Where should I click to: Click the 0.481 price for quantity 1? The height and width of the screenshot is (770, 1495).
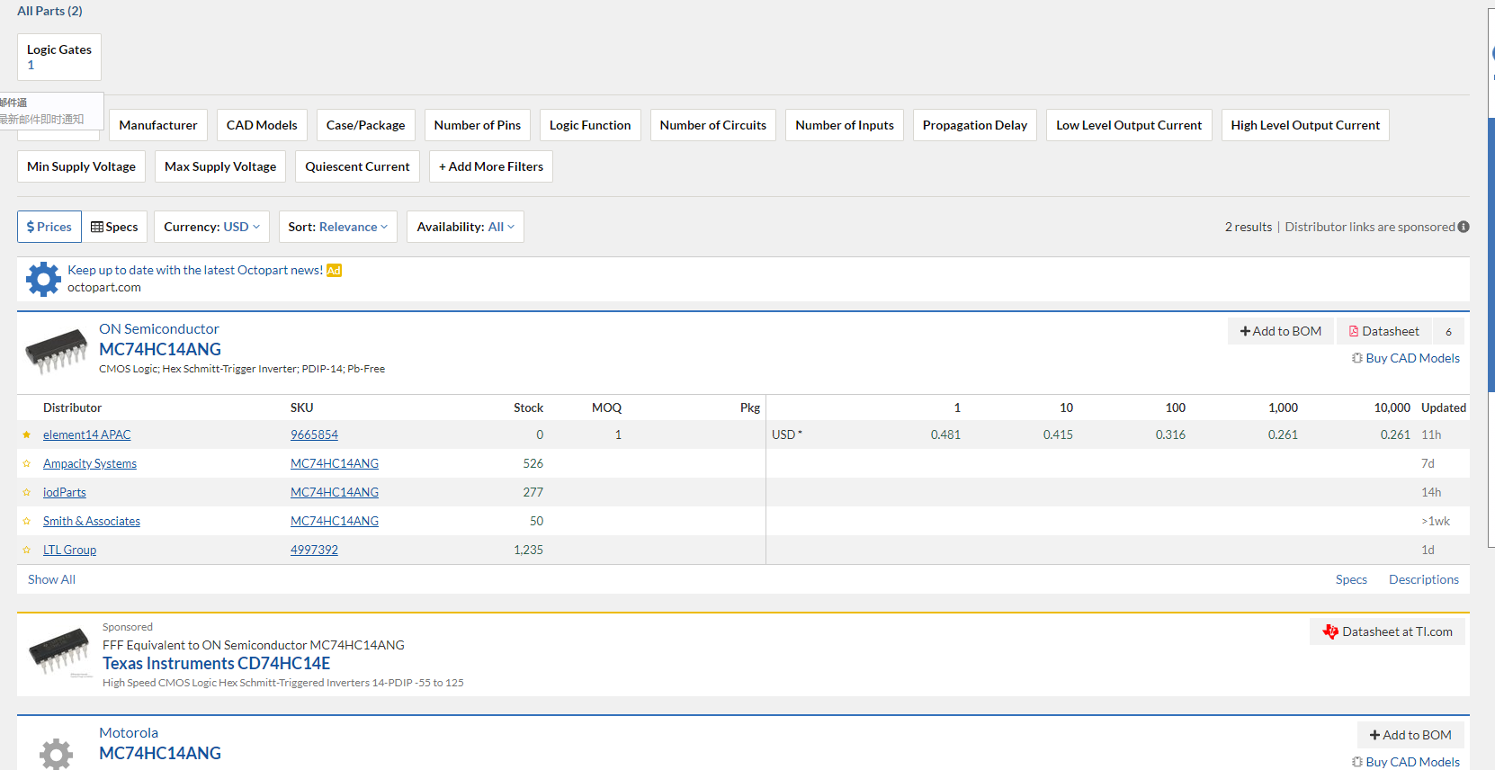tap(945, 434)
